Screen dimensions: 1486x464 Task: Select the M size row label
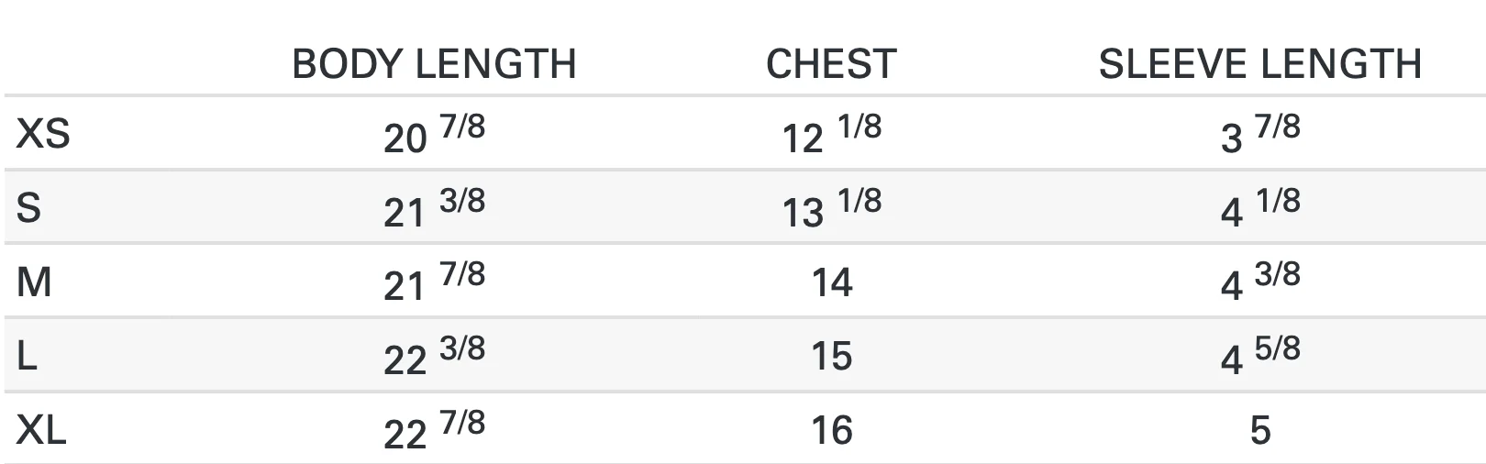pyautogui.click(x=34, y=282)
